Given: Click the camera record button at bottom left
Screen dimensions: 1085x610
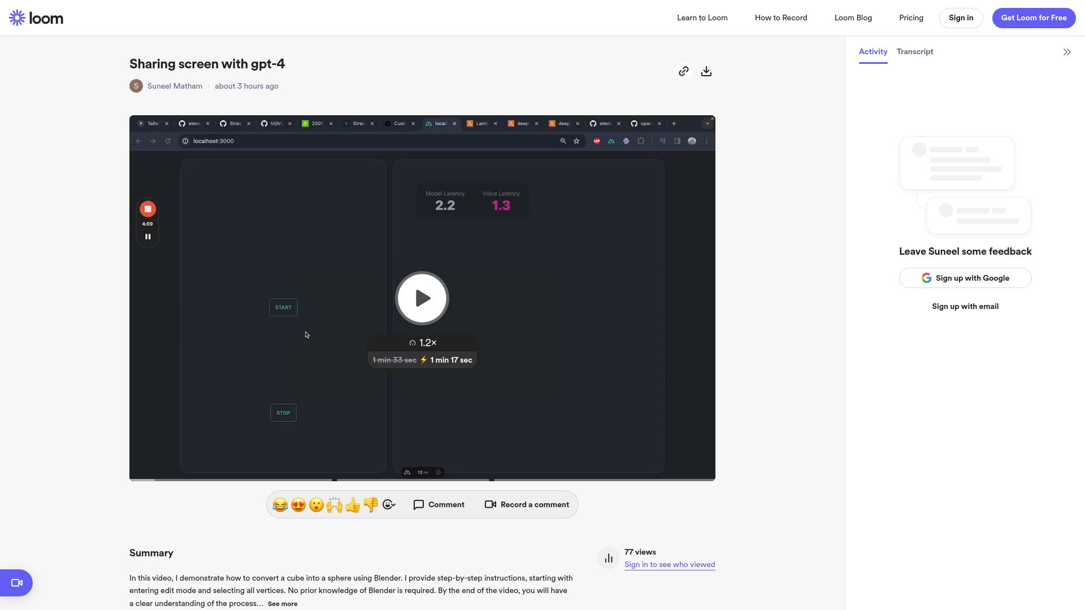Looking at the screenshot, I should pyautogui.click(x=16, y=583).
